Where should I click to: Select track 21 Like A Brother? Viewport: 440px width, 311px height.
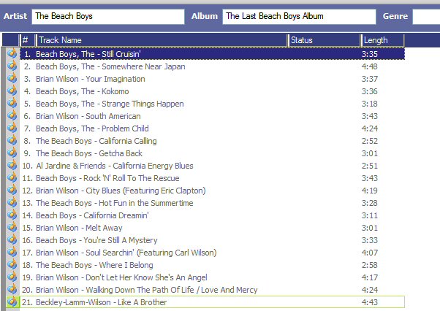212,302
